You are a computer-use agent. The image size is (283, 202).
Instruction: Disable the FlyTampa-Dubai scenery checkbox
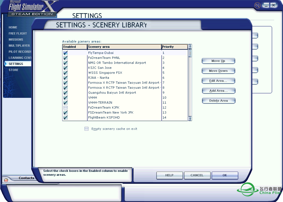tap(65, 53)
